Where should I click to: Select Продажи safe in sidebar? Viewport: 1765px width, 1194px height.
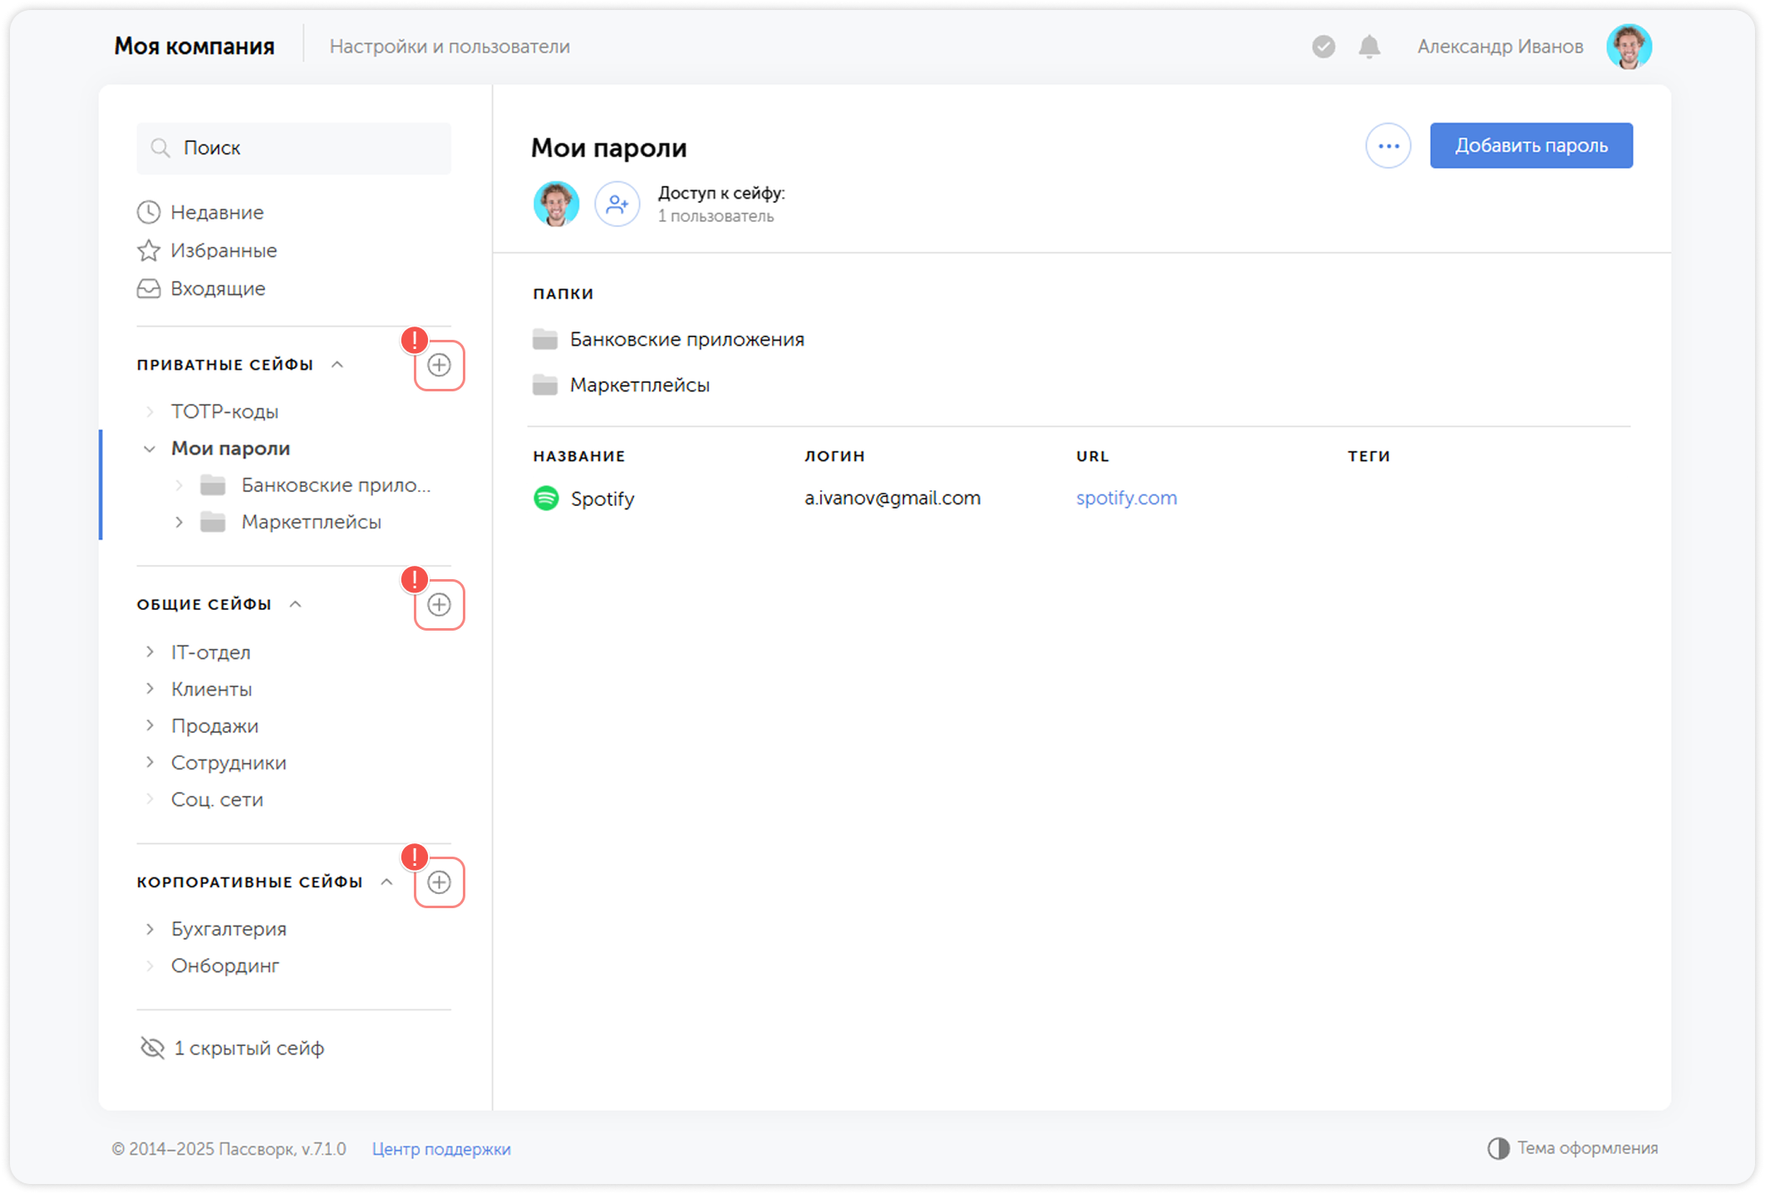point(214,725)
